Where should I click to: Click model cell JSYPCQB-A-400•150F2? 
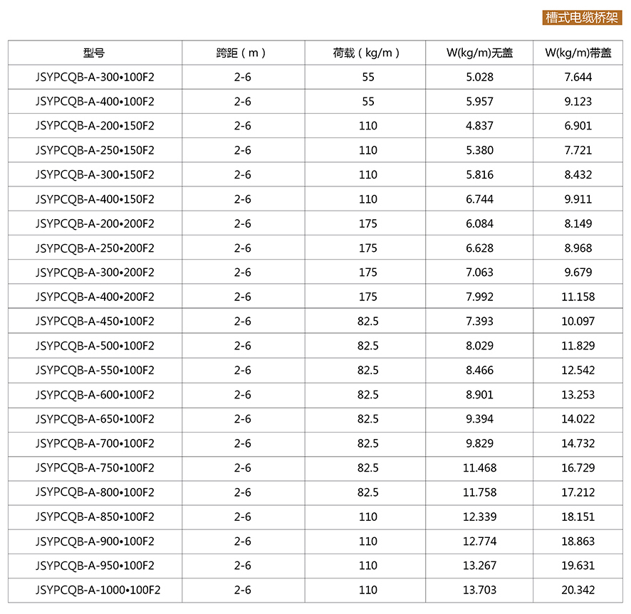(x=94, y=199)
